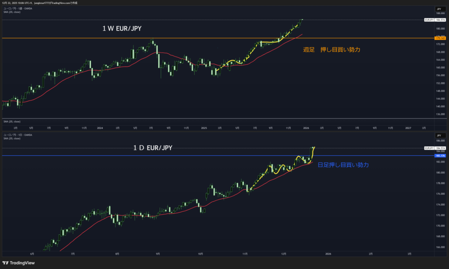
Task: Select the '1 D EUR/JPY' text annotation
Action: (x=153, y=148)
